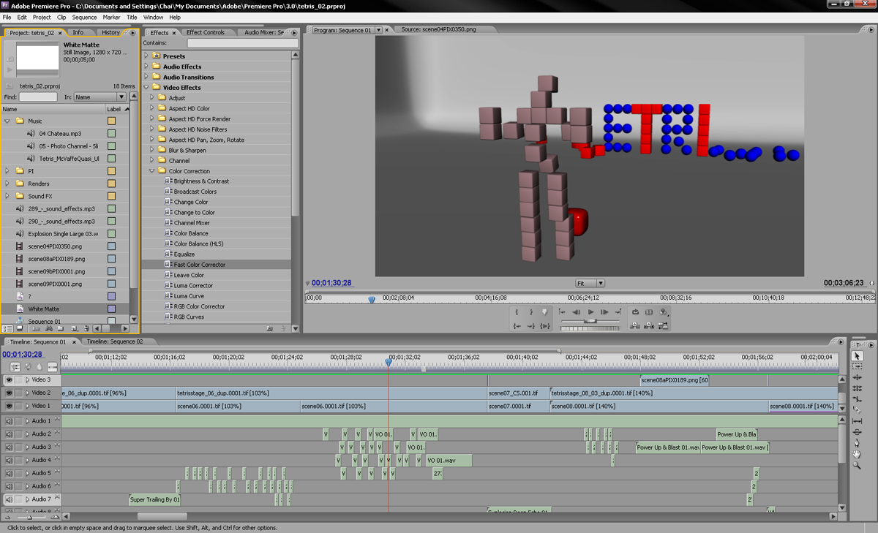
Task: Select White Matte project item
Action: point(44,309)
